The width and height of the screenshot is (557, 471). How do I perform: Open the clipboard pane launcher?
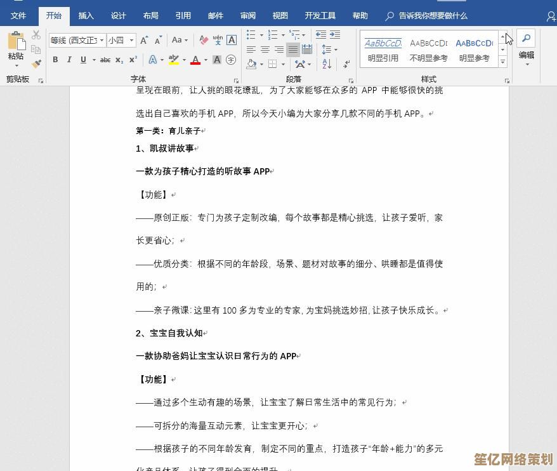(41, 81)
